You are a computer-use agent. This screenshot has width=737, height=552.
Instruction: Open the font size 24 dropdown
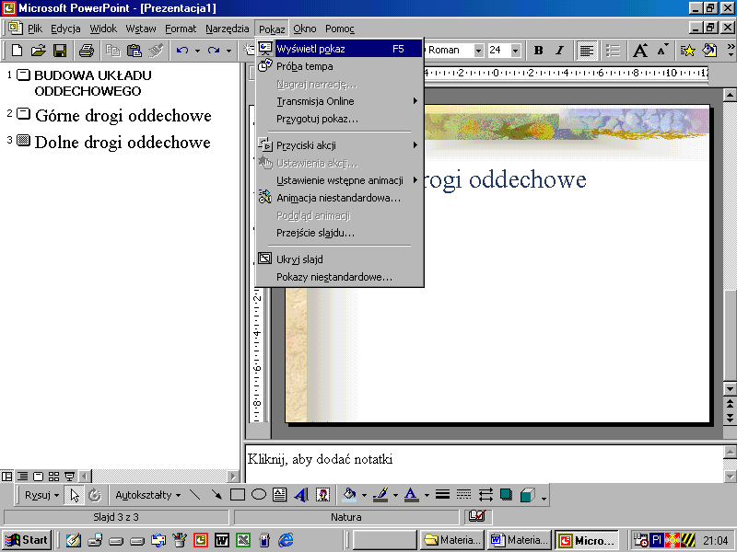(x=516, y=51)
